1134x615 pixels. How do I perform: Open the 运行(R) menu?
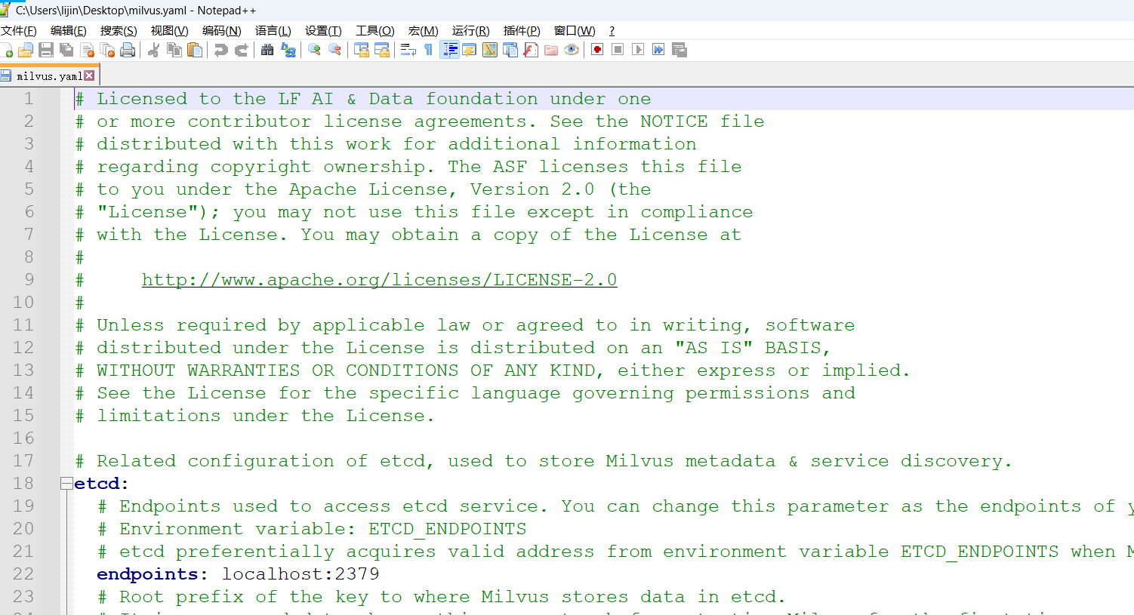click(470, 31)
